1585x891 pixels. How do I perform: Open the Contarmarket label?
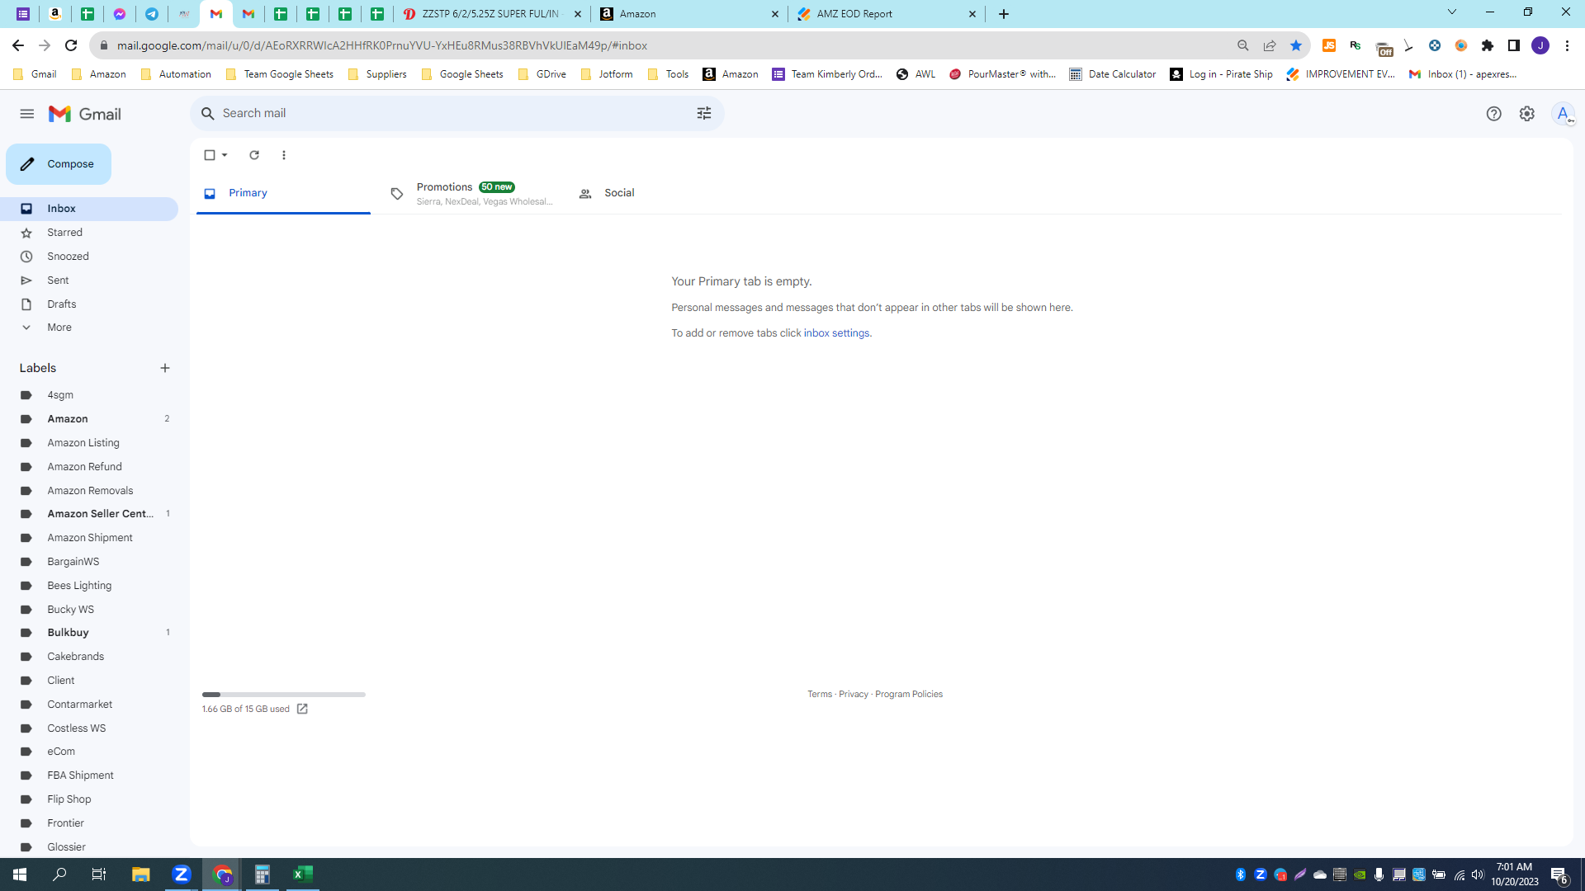tap(89, 705)
